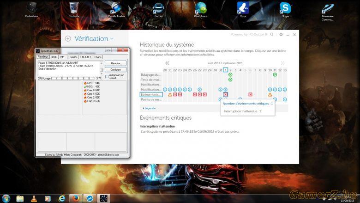Viewport: 360px width, 203px height.
Task: Switch to SpeedFan's Readings tab
Action: click(43, 57)
